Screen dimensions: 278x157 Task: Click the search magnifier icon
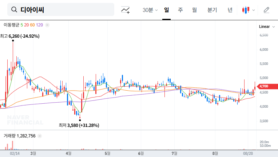pos(15,10)
